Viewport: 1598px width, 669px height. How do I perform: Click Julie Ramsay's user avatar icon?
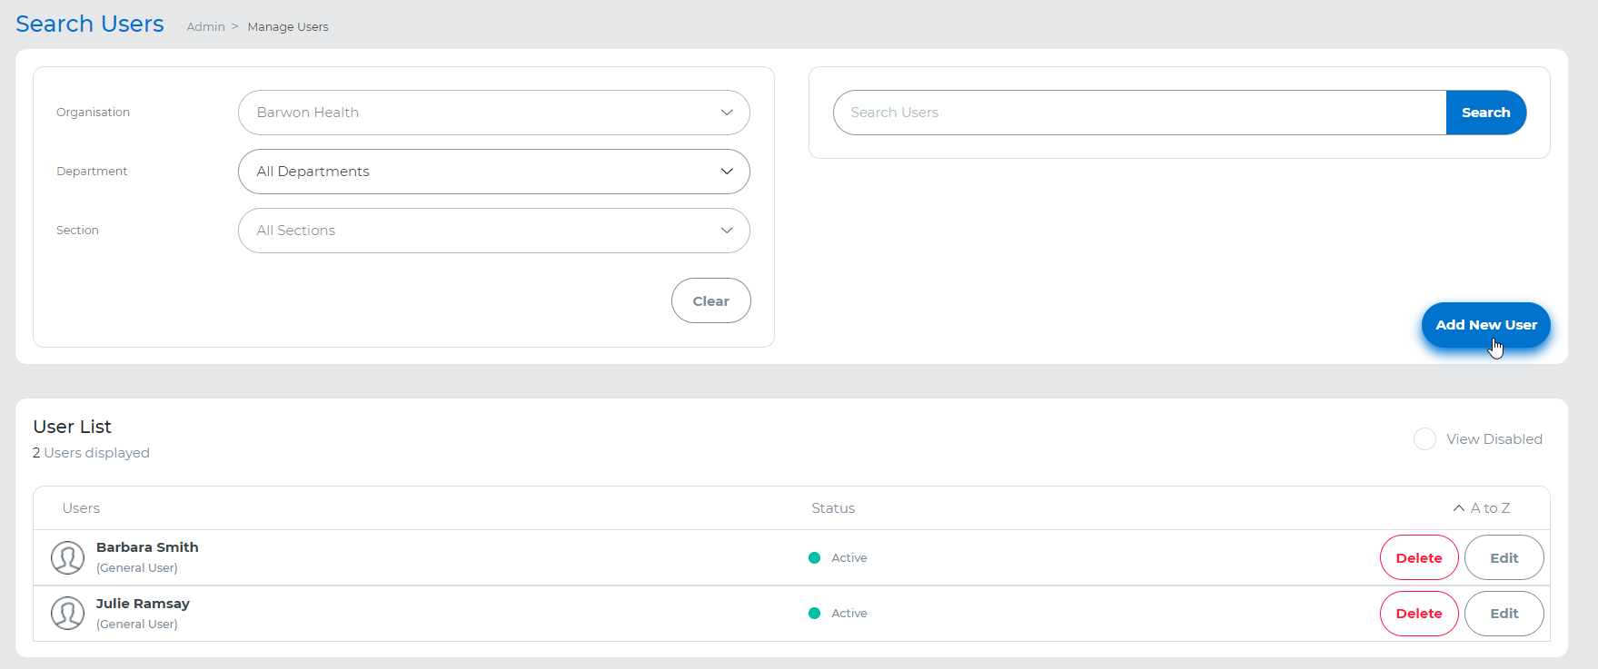[x=67, y=614]
